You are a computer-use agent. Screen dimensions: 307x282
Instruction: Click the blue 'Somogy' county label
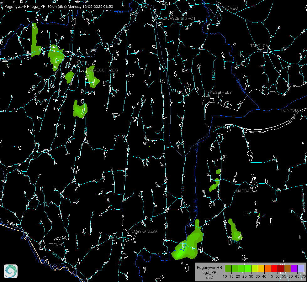coord(196,206)
